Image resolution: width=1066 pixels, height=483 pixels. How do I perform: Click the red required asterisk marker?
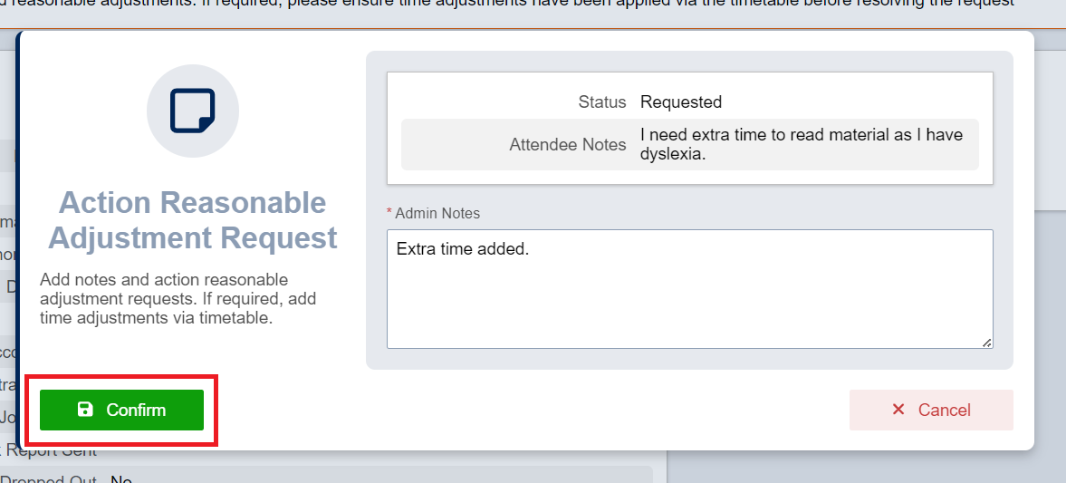tap(389, 214)
